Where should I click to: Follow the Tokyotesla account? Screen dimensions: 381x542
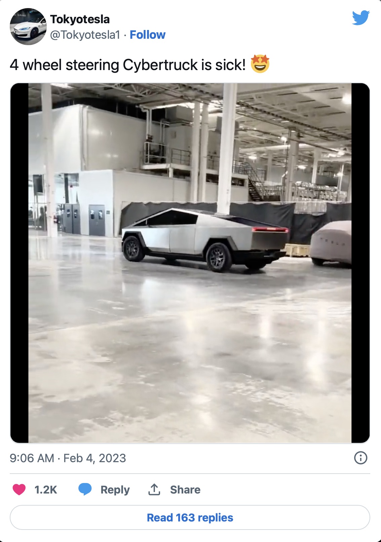[148, 35]
